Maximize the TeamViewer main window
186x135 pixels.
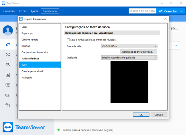[x=171, y=3]
